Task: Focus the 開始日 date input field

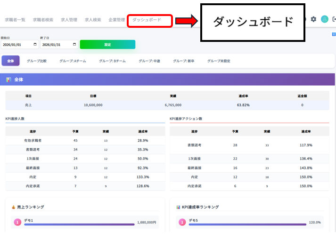Action: 17,45
